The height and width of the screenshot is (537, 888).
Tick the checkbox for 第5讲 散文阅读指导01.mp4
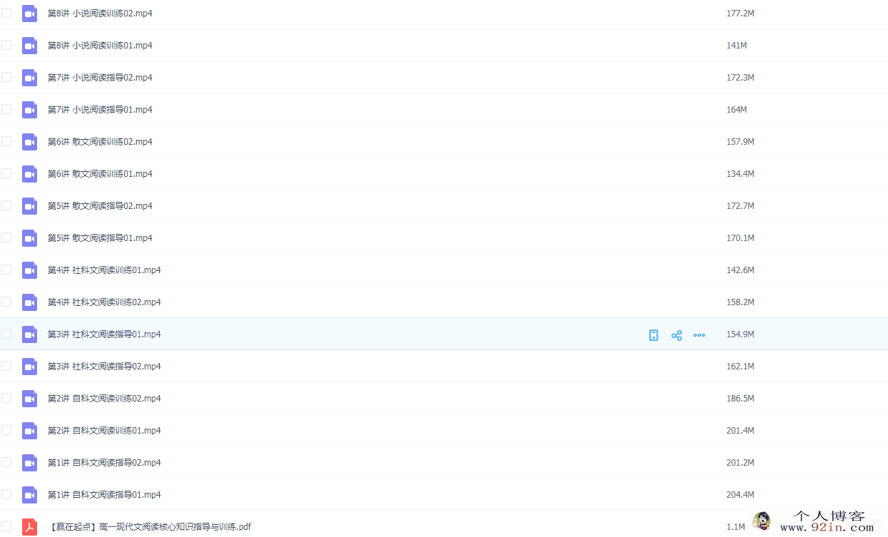6,237
